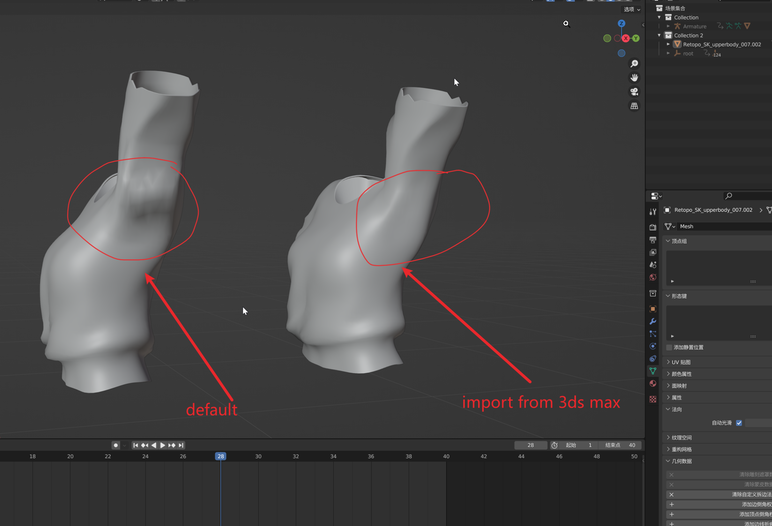Image resolution: width=772 pixels, height=526 pixels.
Task: Open the Scene properties tab
Action: [x=653, y=265]
